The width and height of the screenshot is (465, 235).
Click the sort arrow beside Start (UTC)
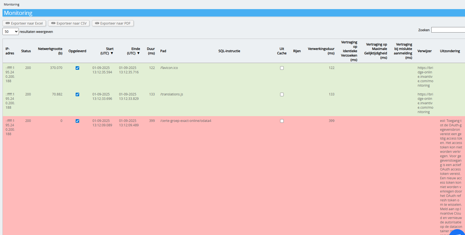click(x=112, y=53)
